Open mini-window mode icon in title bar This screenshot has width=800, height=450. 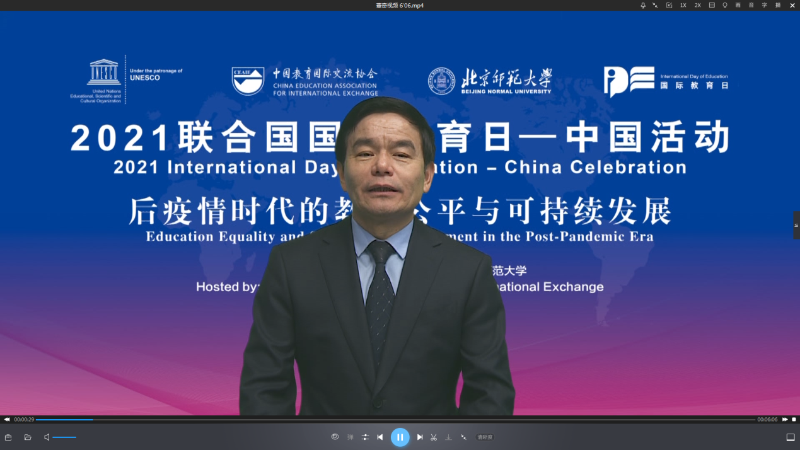click(x=669, y=6)
